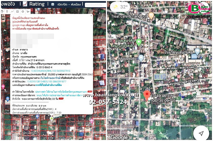Viewport: 213px width, 141px height.
Task: Click the โรงเรียนเสนานิคม school pin
Action: (x=197, y=52)
